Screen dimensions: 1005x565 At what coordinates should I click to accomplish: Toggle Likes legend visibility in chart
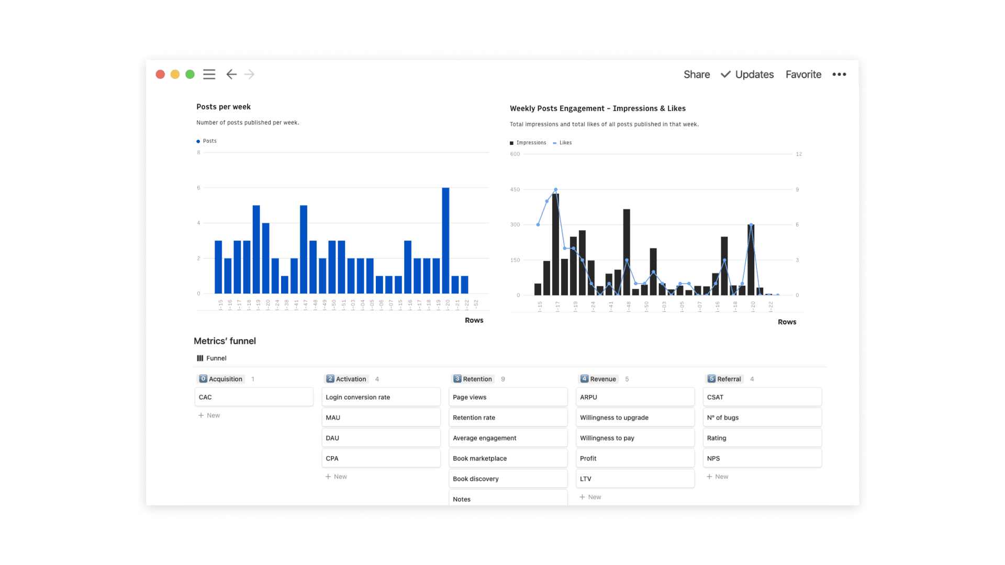point(566,142)
